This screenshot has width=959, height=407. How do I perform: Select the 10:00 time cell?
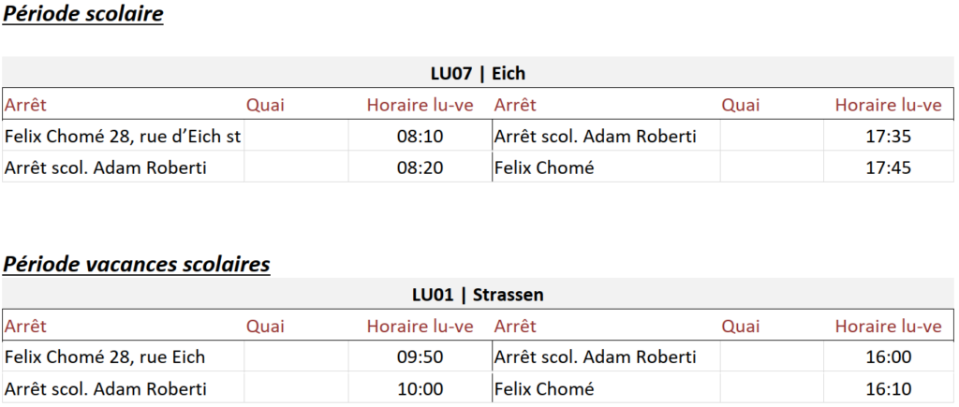pos(420,388)
